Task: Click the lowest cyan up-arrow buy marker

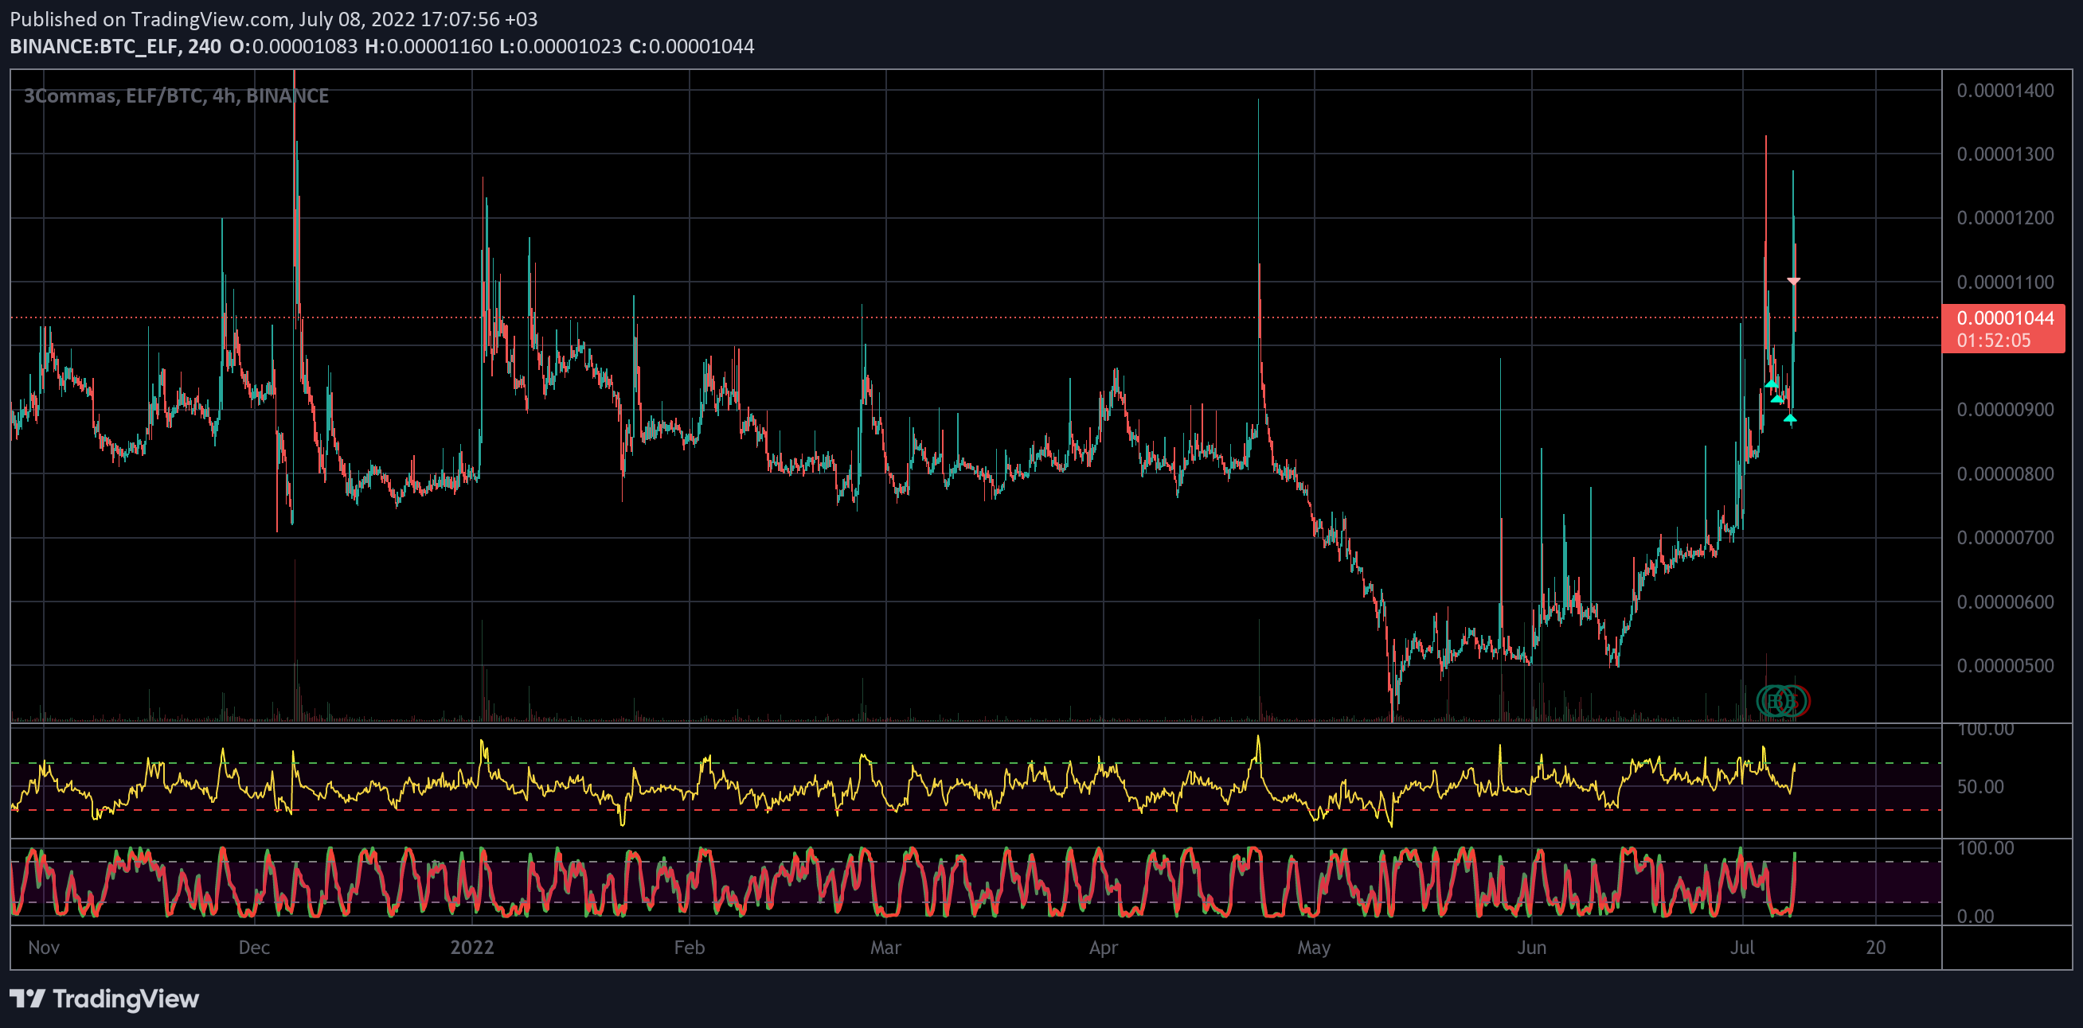Action: pos(1789,419)
